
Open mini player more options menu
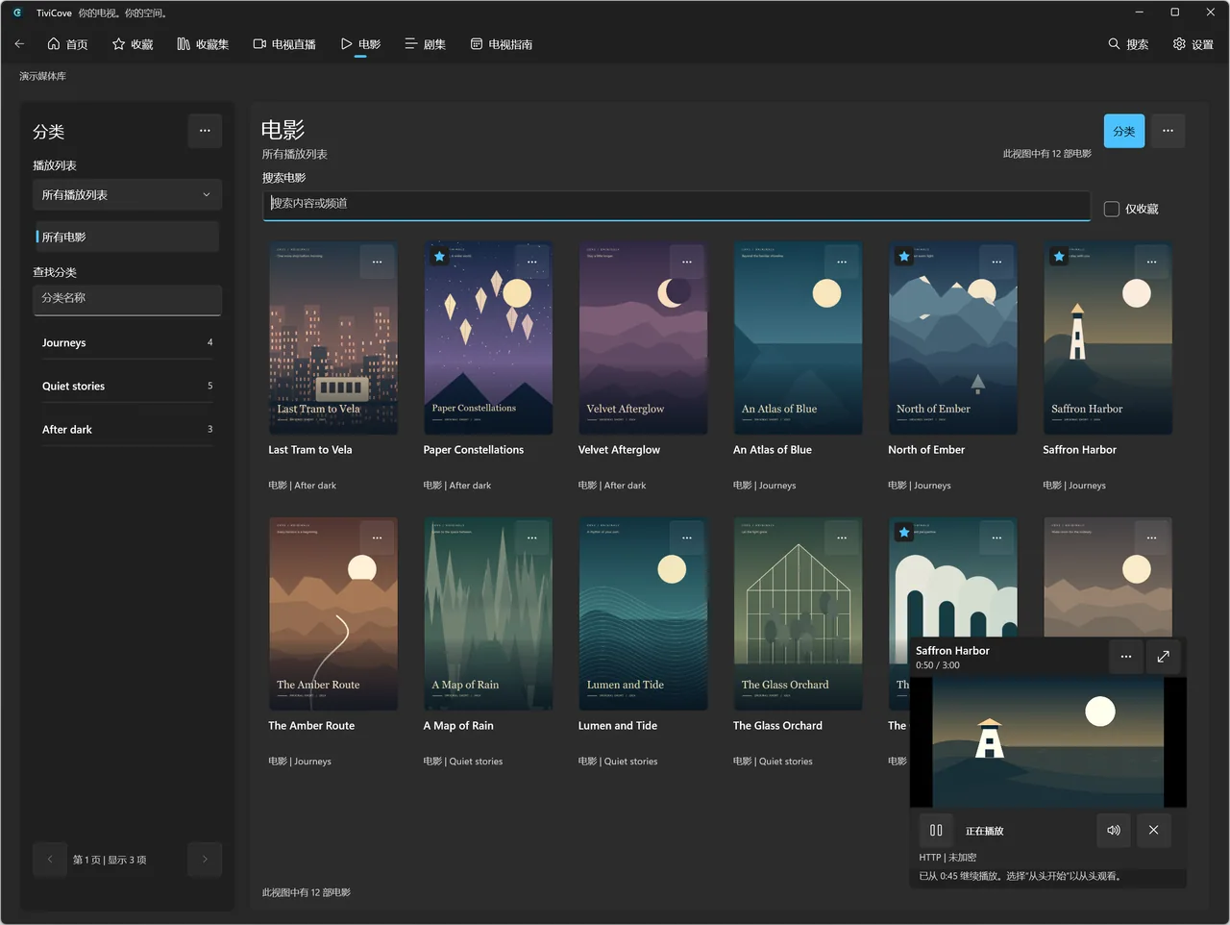point(1126,657)
